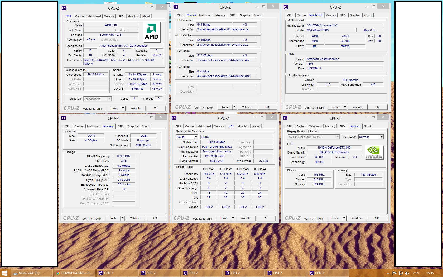Open the volume icon in system tray
443x277 pixels.
(407, 273)
